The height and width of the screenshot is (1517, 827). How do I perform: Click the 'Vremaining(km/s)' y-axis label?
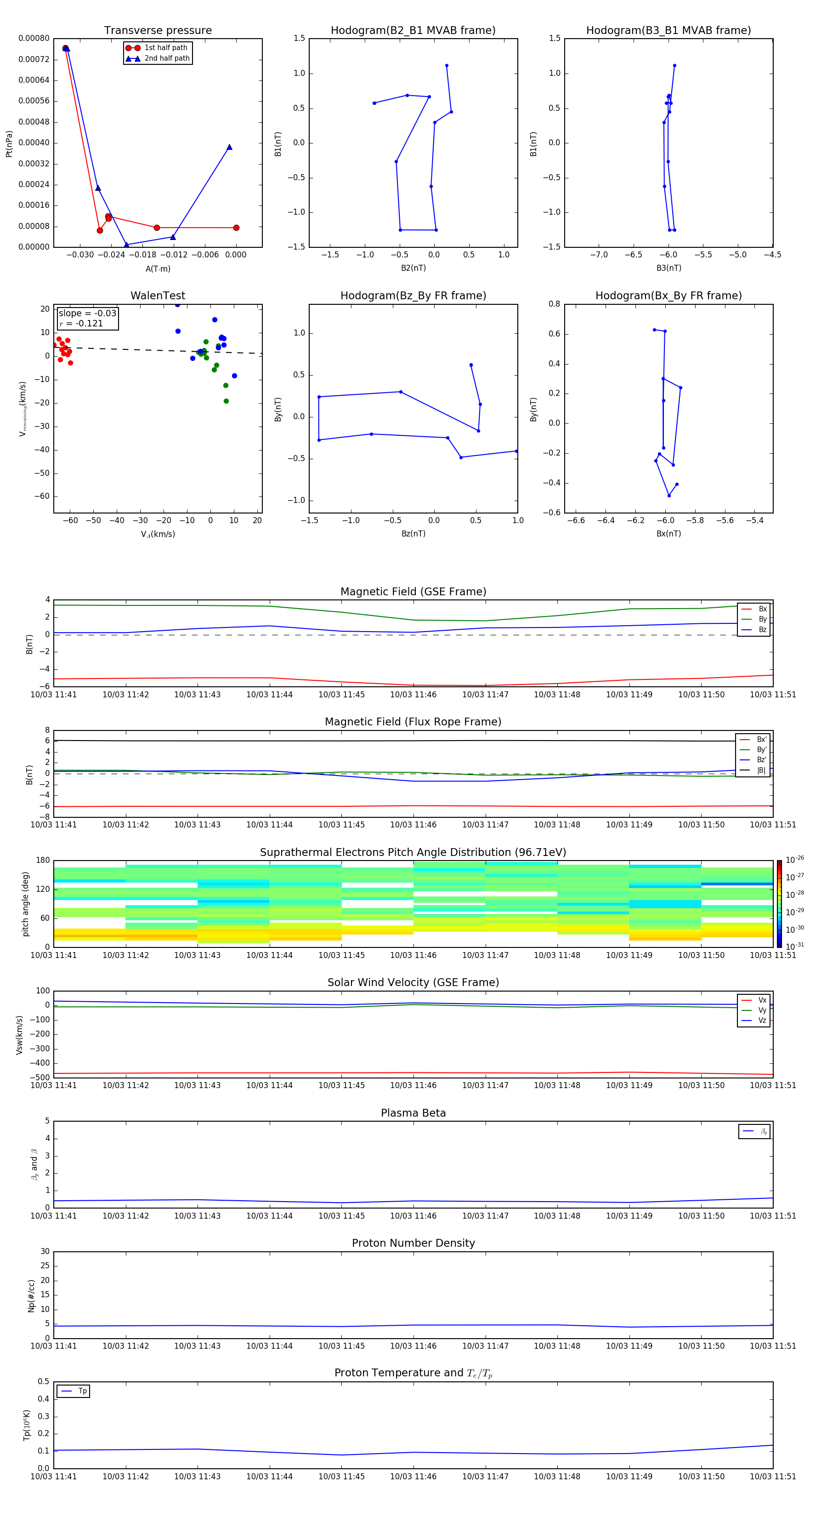[x=23, y=409]
